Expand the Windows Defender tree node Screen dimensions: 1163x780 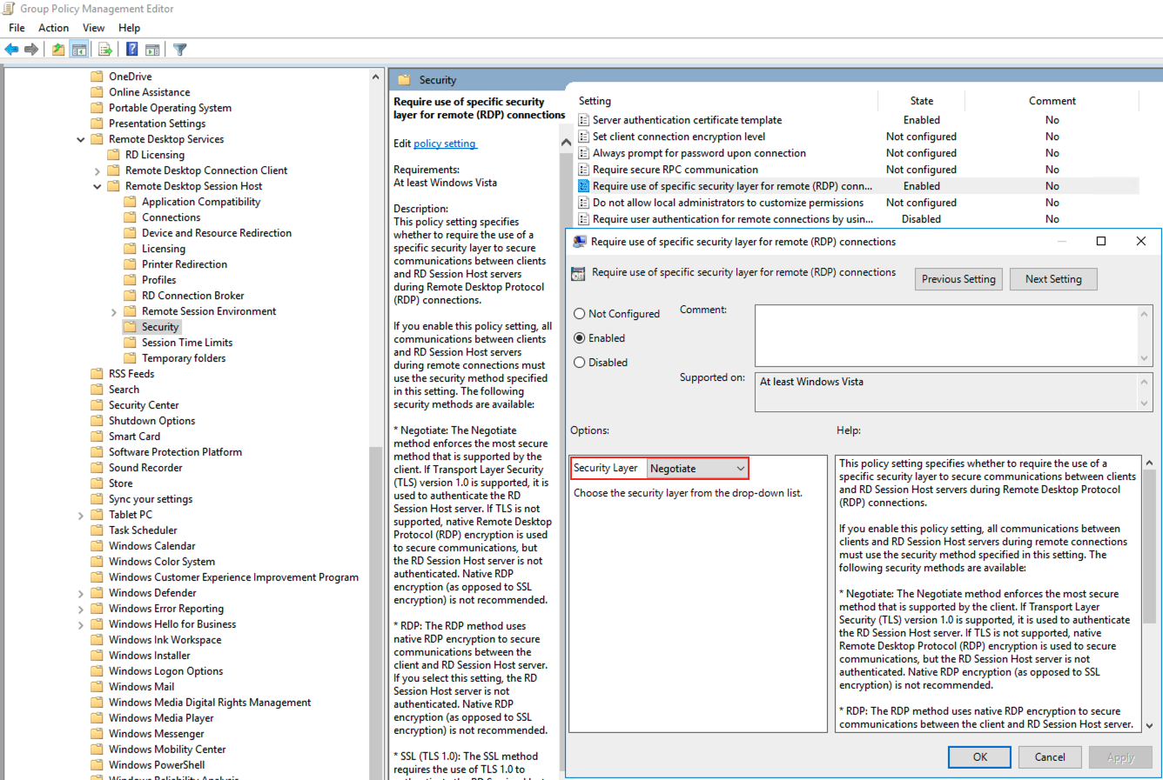click(81, 594)
